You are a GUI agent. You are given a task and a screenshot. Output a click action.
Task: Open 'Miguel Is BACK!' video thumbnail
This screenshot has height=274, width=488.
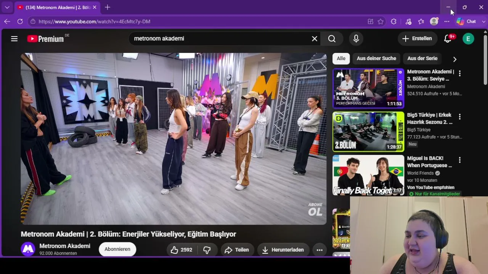tap(368, 175)
